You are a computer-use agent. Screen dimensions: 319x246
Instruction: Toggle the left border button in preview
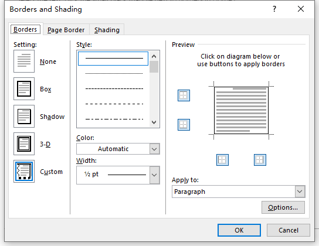(x=222, y=160)
